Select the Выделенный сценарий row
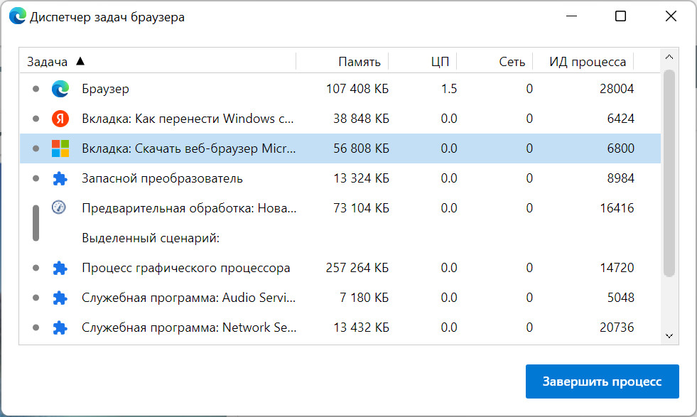 coord(151,238)
